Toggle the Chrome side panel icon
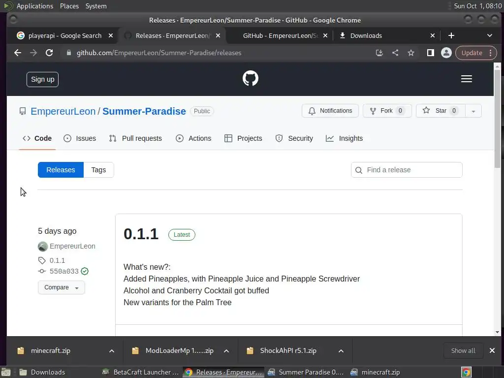Image resolution: width=504 pixels, height=378 pixels. point(430,53)
